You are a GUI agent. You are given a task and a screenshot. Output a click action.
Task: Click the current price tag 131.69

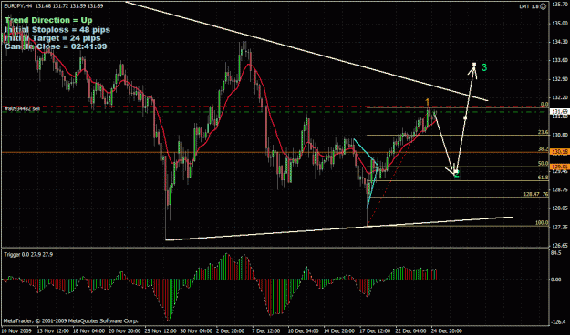tap(560, 111)
